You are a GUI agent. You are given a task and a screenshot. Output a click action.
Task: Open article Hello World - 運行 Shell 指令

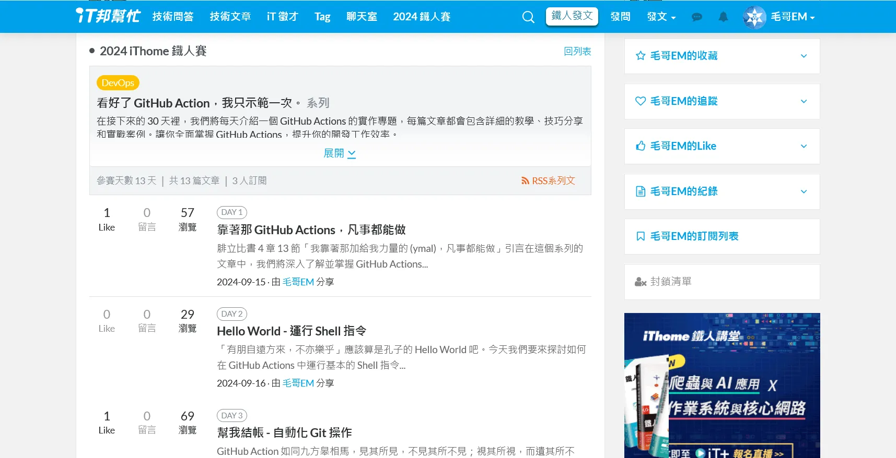[x=292, y=331]
